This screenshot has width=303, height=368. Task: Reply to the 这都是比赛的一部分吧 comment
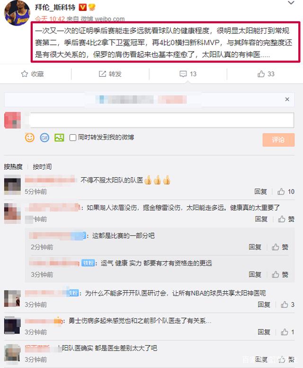tap(255, 247)
